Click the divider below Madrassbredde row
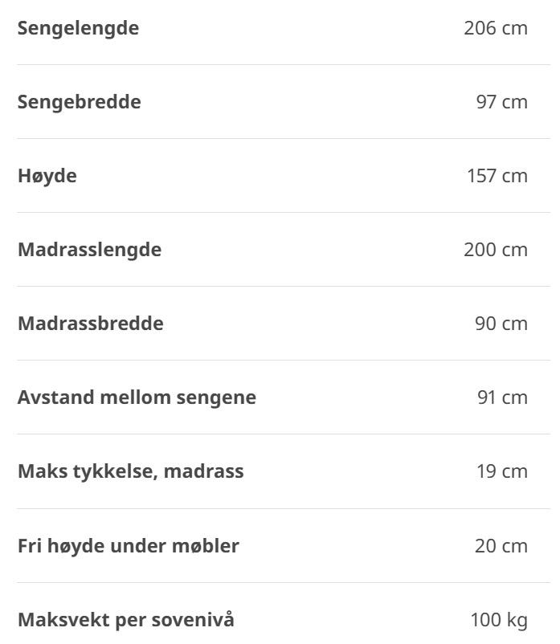 tap(284, 361)
